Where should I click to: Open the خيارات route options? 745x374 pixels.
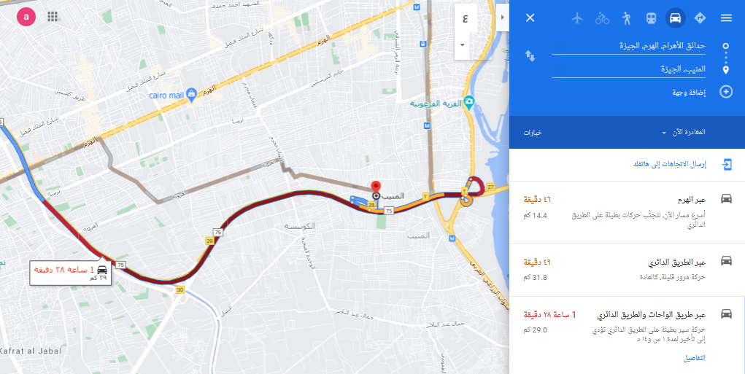pos(533,133)
